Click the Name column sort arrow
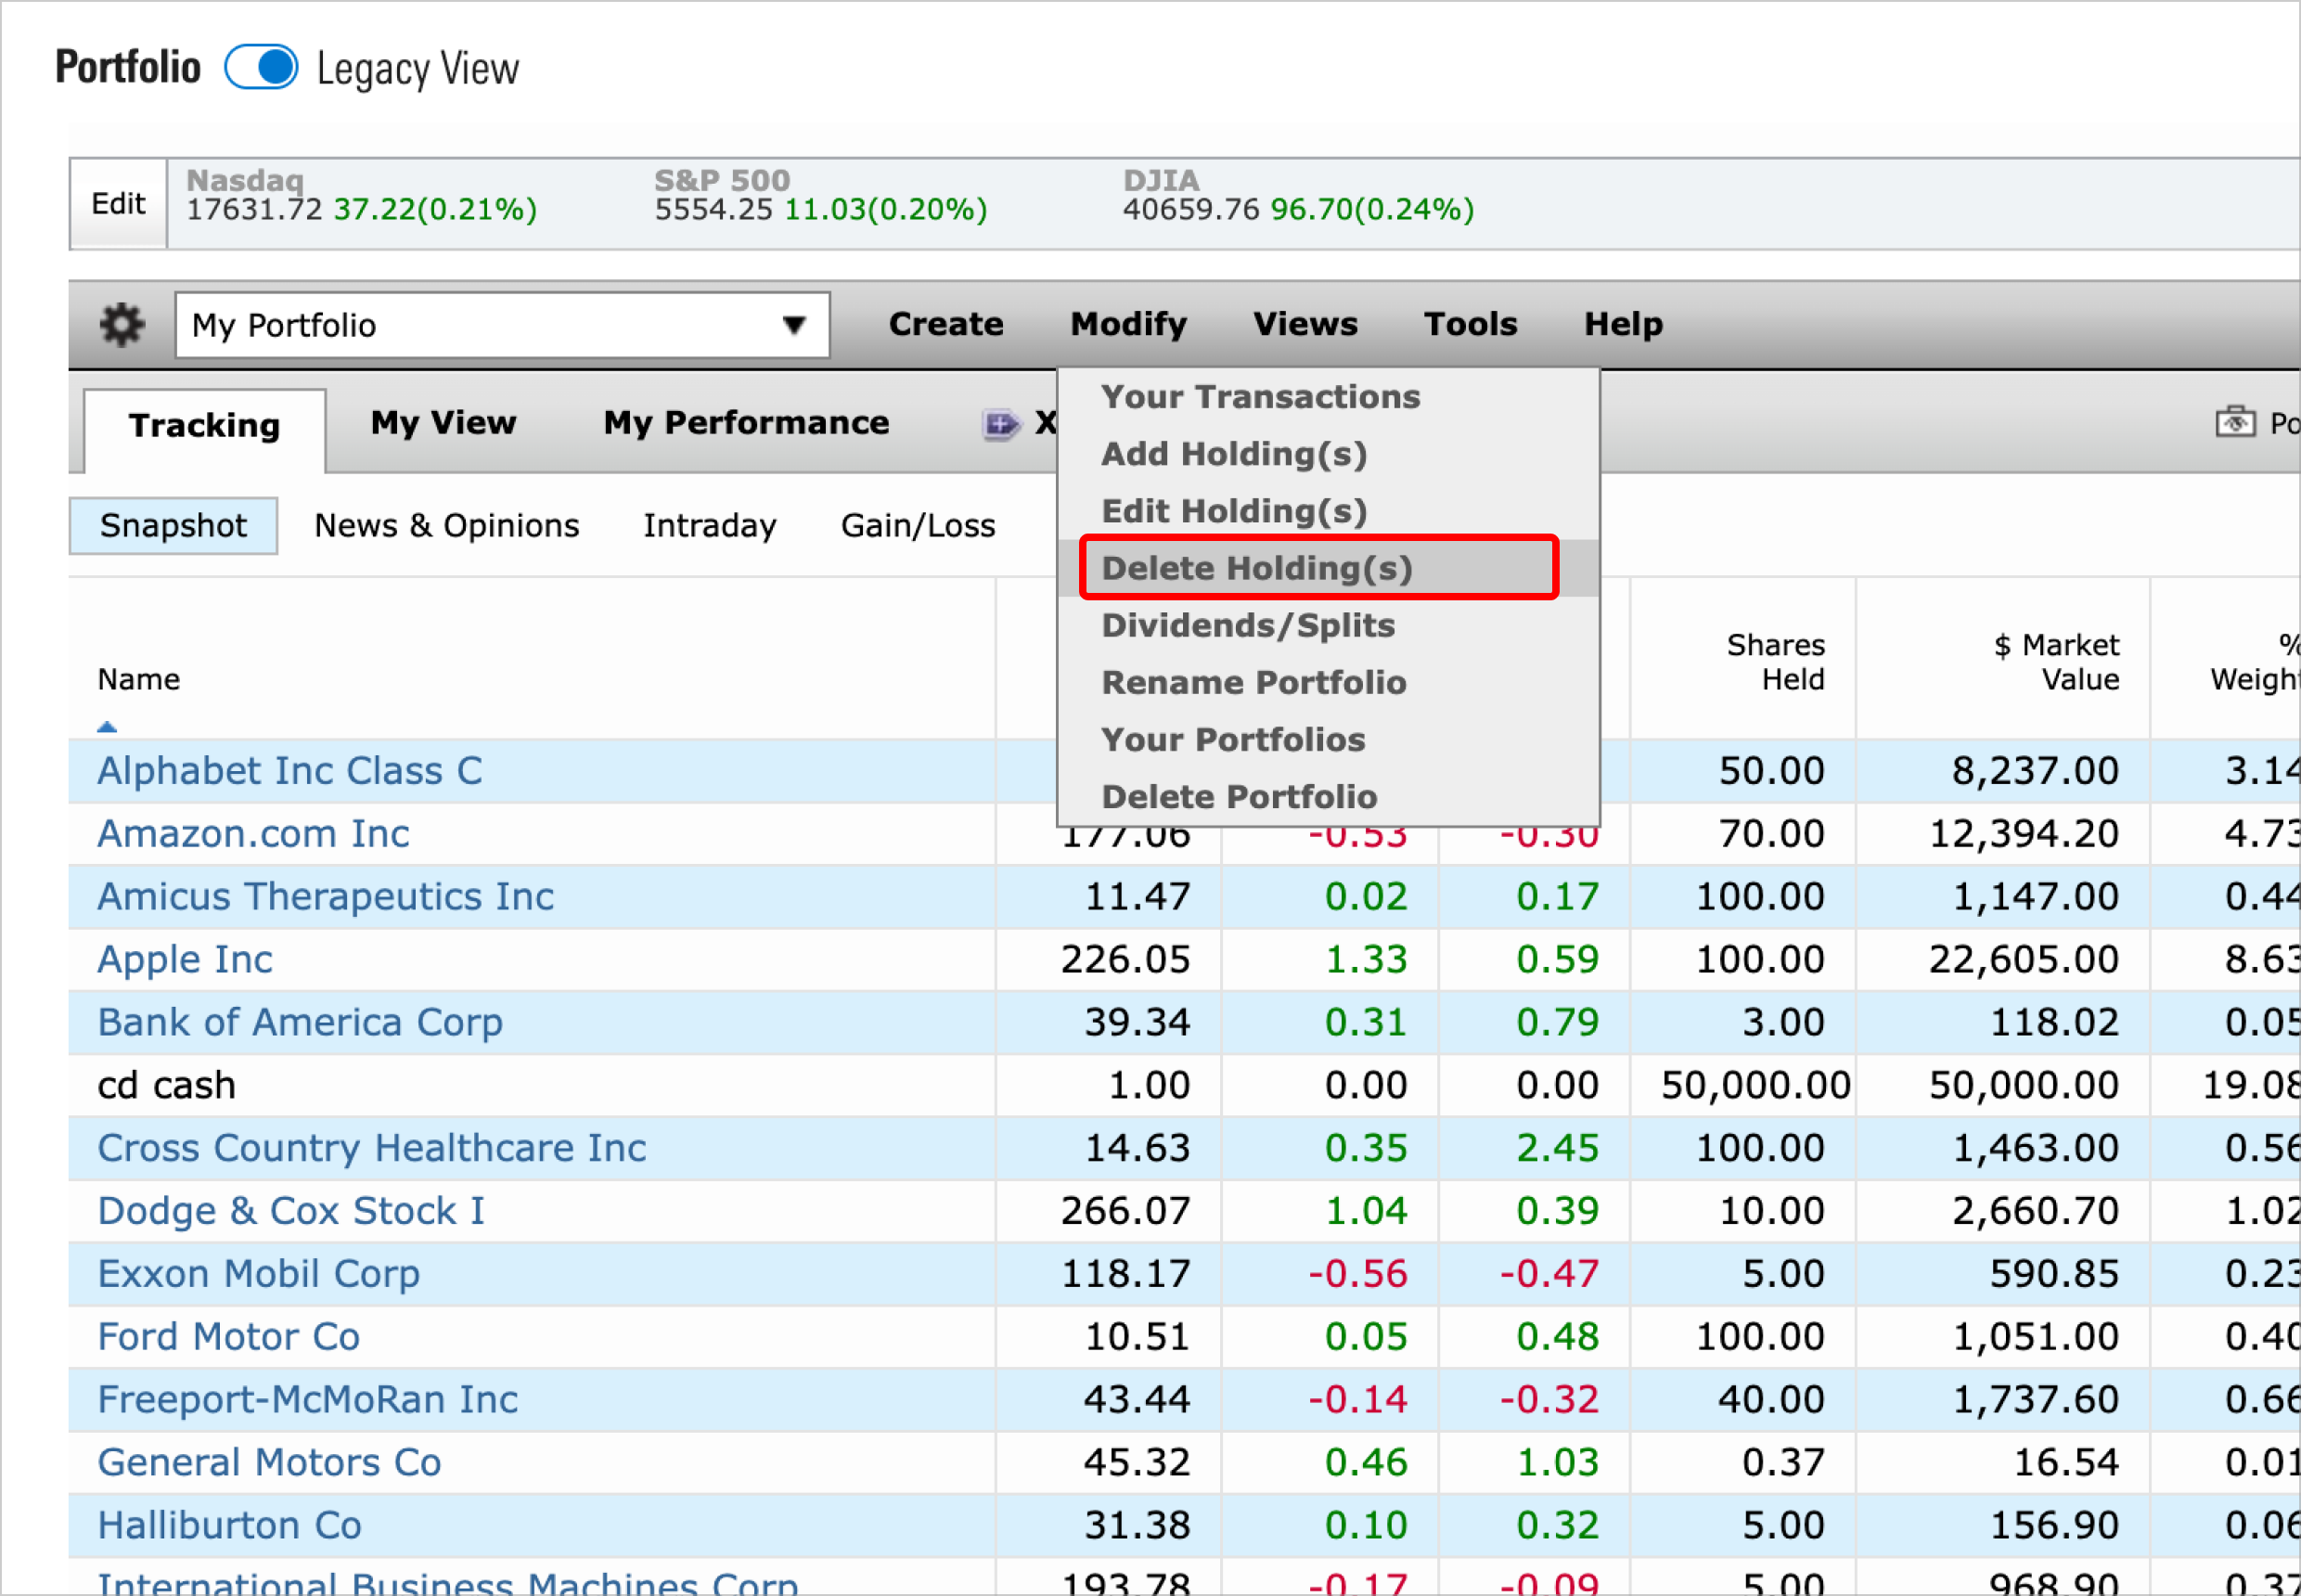2301x1596 pixels. (107, 727)
